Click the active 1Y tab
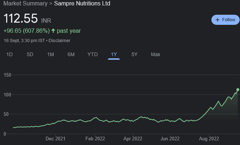 [114, 54]
